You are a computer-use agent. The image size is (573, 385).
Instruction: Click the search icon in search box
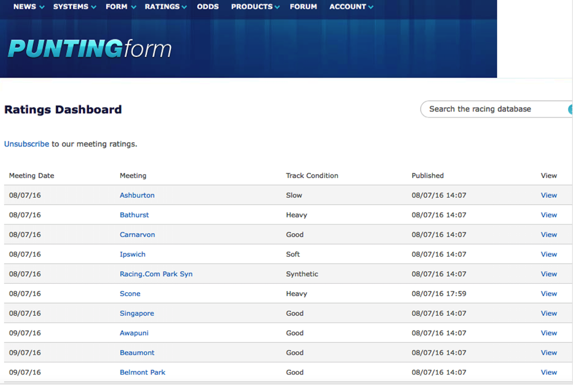(x=570, y=109)
